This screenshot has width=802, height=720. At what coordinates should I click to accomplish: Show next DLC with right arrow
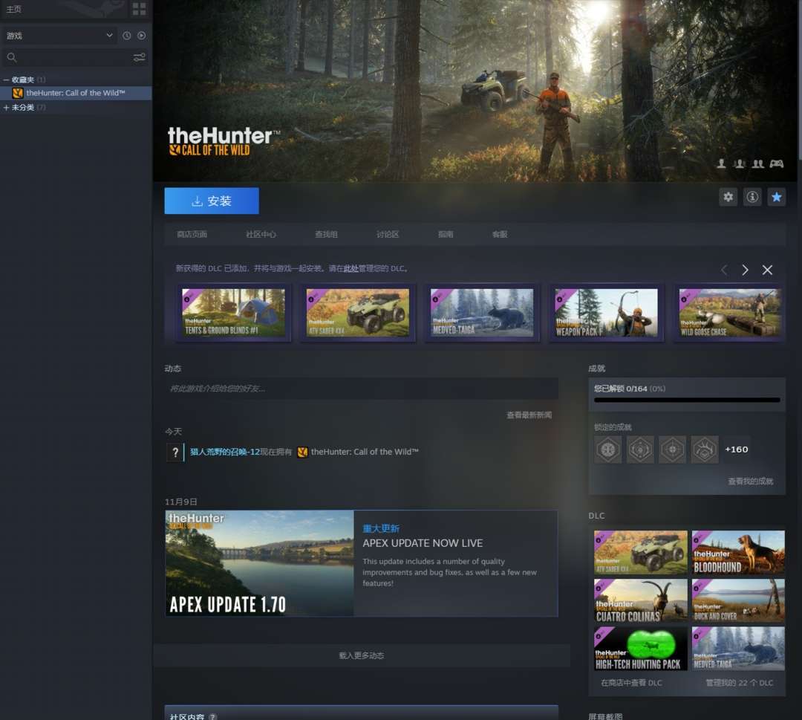point(745,270)
